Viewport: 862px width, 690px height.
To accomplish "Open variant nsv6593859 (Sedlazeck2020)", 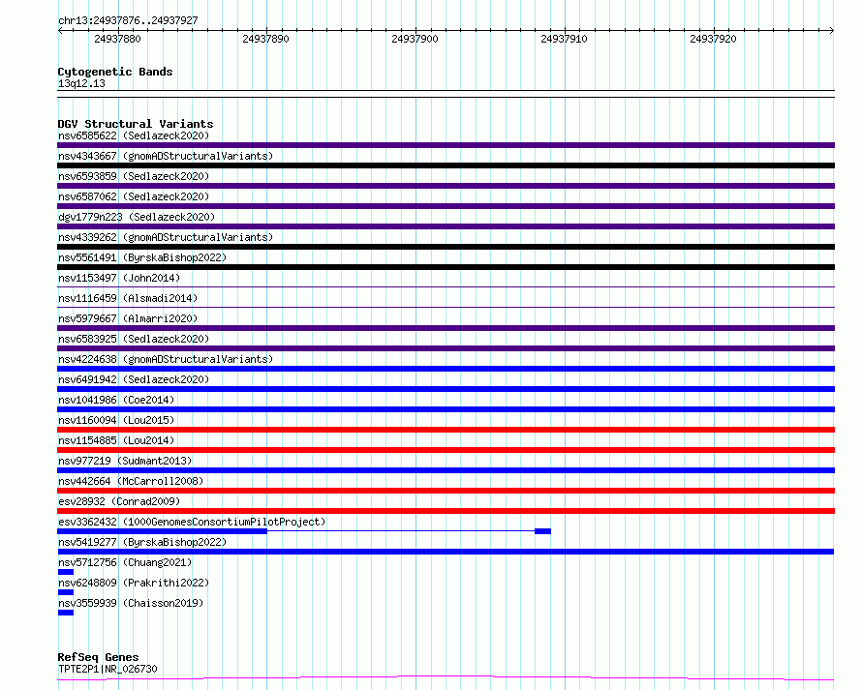I will coord(134,176).
